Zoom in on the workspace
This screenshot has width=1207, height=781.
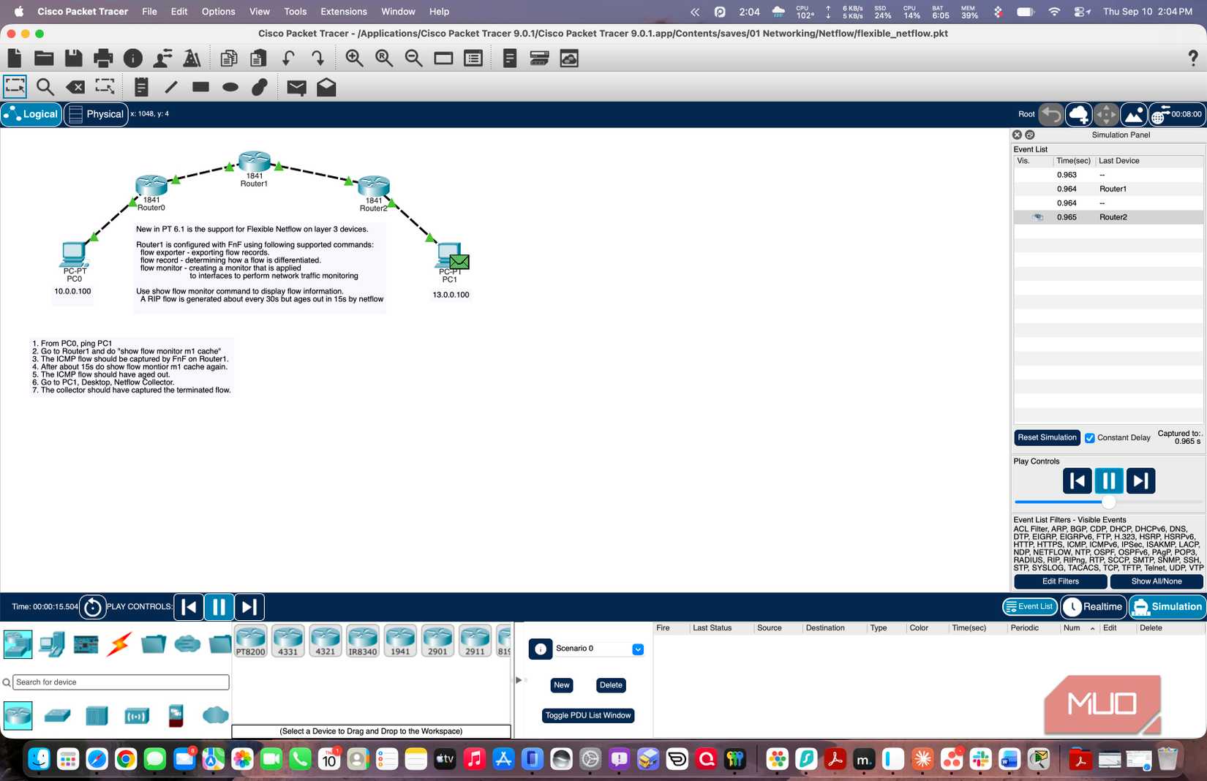[355, 58]
